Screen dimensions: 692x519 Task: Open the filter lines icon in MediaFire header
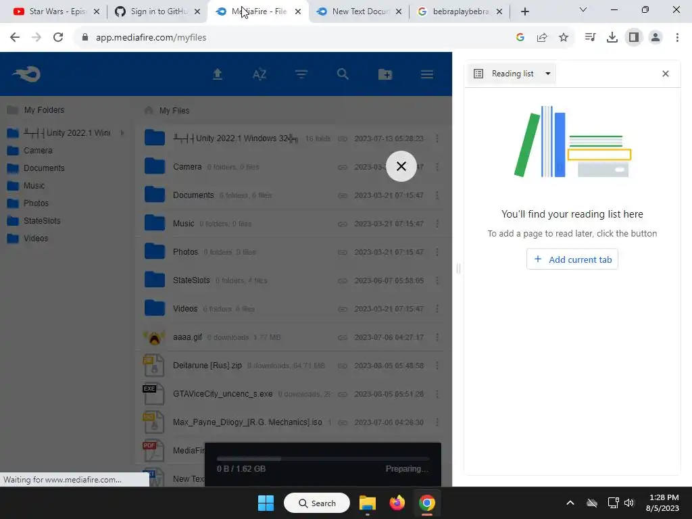coord(301,74)
